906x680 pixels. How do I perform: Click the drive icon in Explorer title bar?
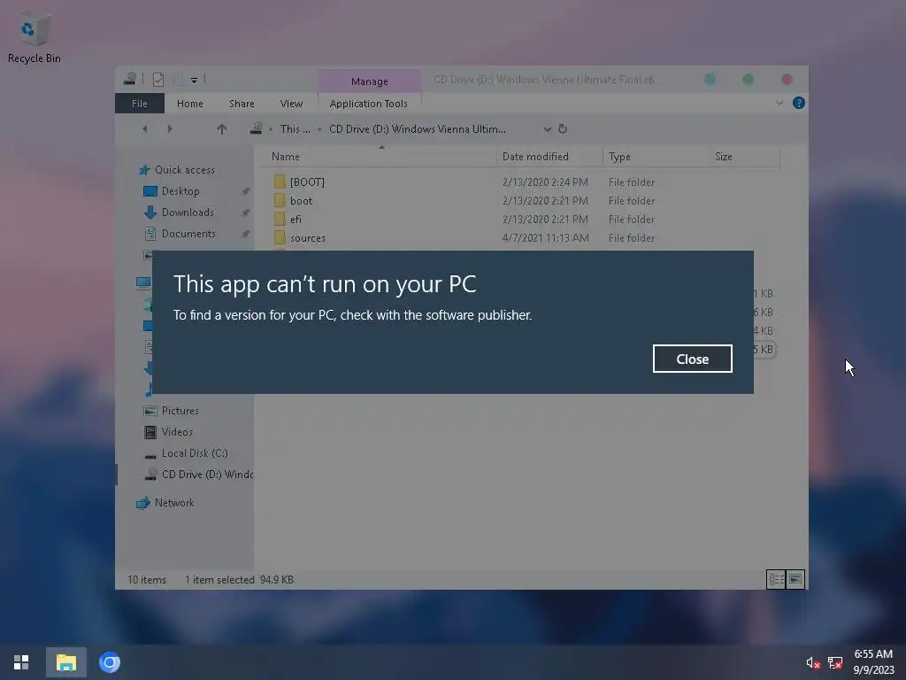click(130, 79)
